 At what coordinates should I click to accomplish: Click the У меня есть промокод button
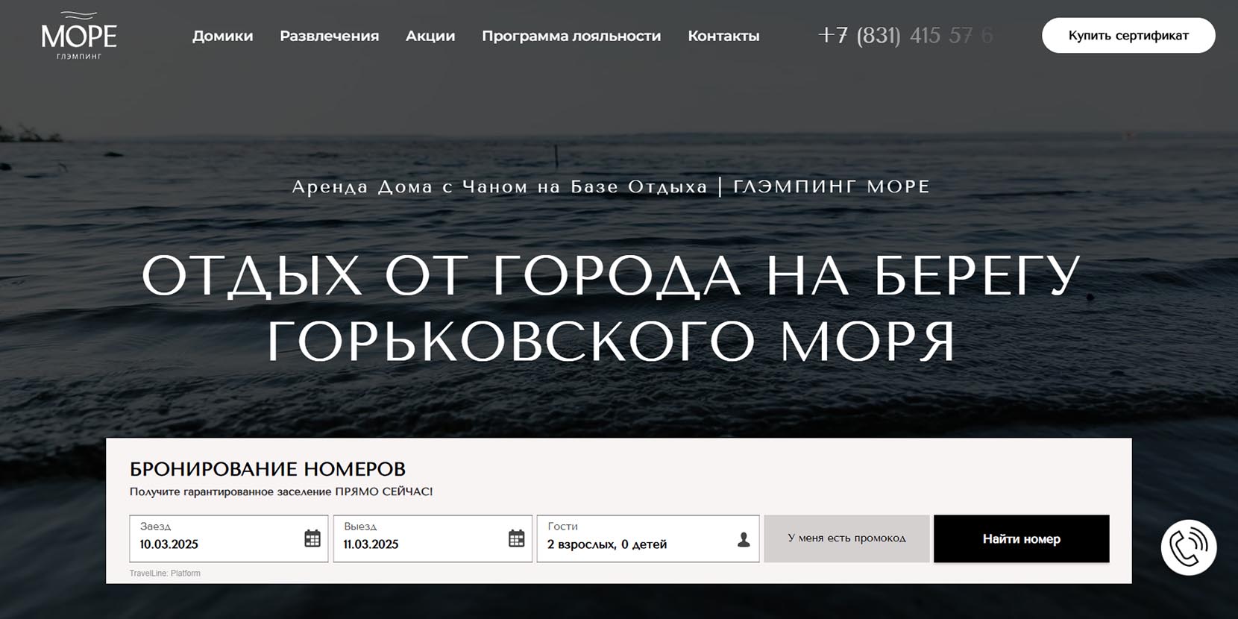[846, 538]
